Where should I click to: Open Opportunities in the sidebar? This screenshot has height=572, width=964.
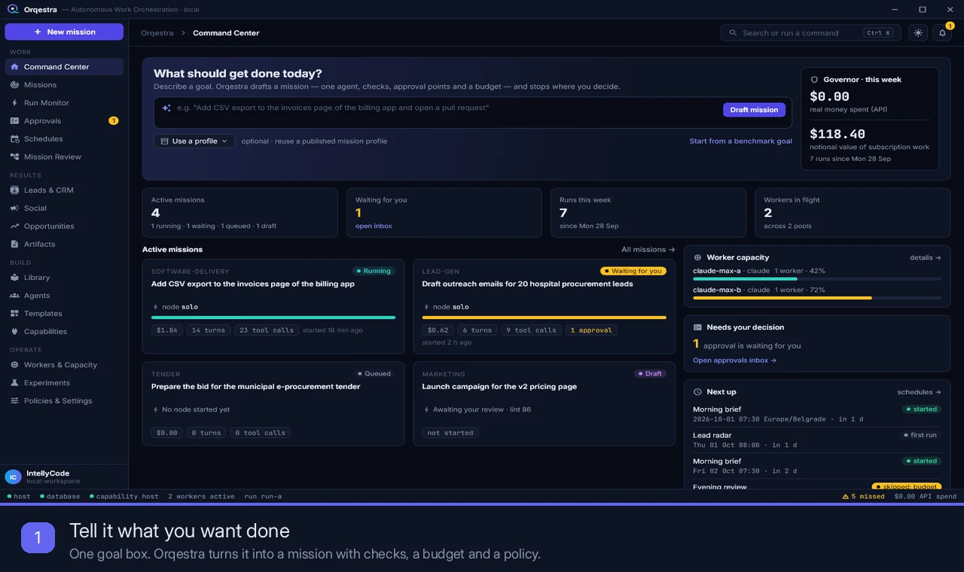(64, 227)
